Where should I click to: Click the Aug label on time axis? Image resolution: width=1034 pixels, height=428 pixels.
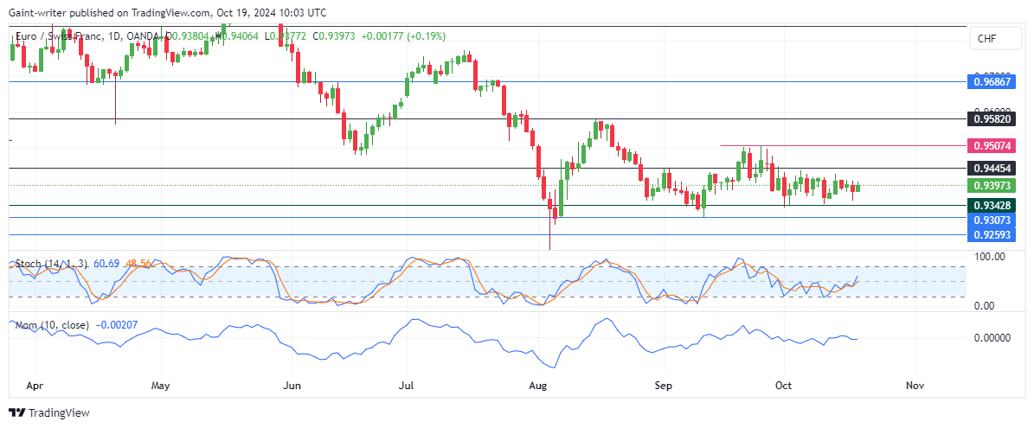click(x=539, y=386)
